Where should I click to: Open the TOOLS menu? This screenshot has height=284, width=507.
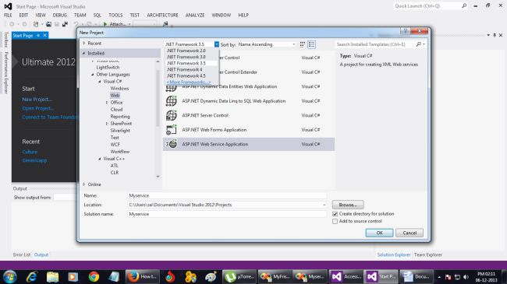(x=115, y=15)
